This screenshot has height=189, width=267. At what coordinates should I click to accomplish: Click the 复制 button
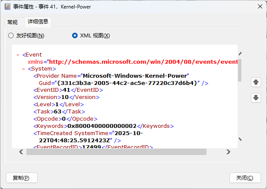[x=22, y=178]
